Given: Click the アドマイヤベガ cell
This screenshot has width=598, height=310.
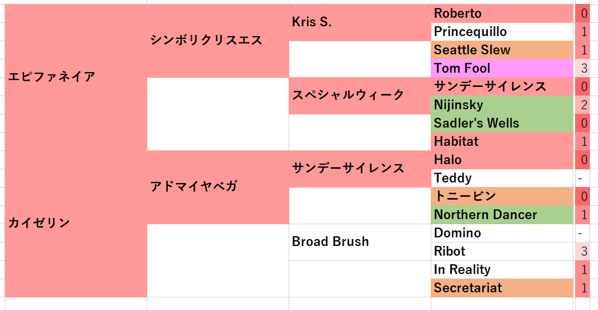Looking at the screenshot, I should click(x=218, y=187).
